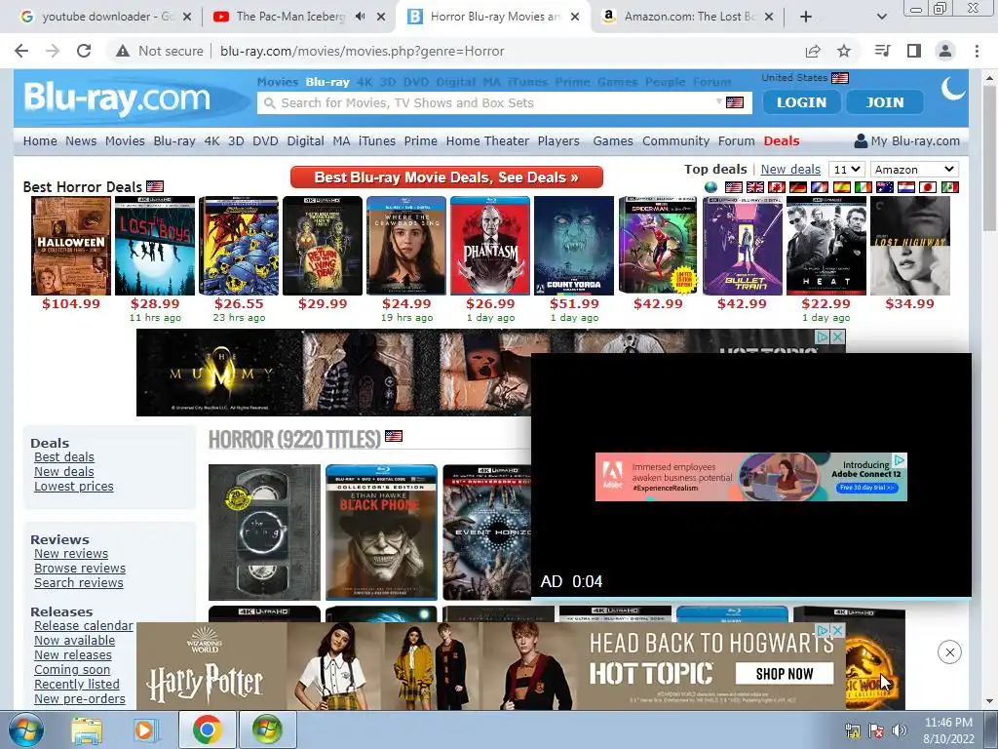Screen dimensions: 998x749
Task: Open the New deals link near Top deals
Action: pyautogui.click(x=790, y=170)
